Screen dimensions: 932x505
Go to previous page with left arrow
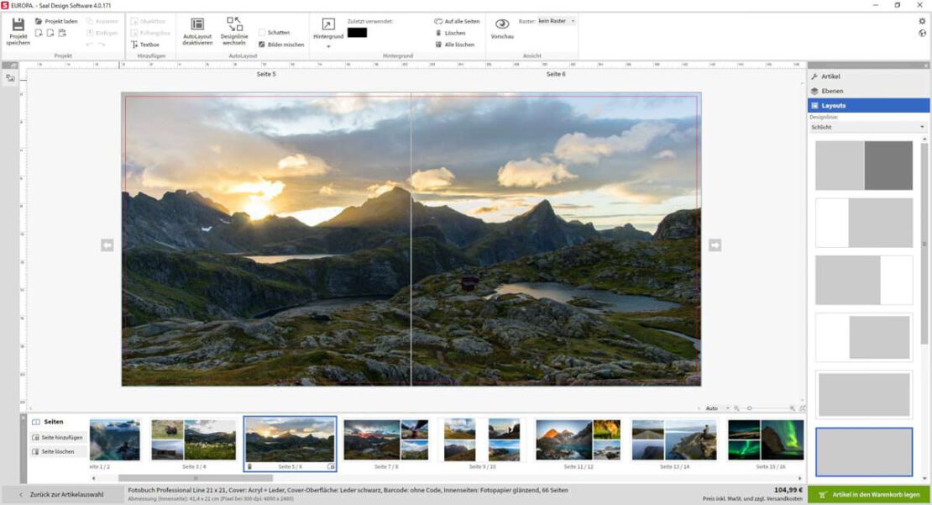point(107,245)
